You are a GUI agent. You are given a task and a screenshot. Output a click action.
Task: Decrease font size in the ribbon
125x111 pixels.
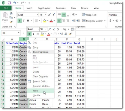54,15
